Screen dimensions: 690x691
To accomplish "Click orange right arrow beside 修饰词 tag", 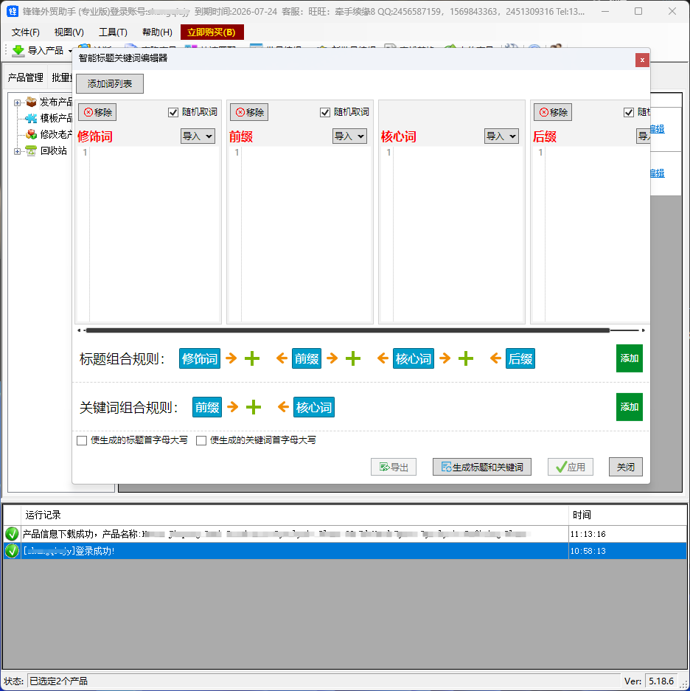I will tap(231, 359).
